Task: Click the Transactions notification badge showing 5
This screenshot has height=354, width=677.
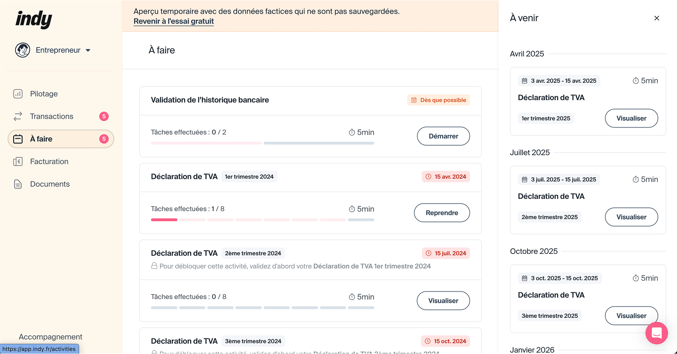Action: coord(104,116)
